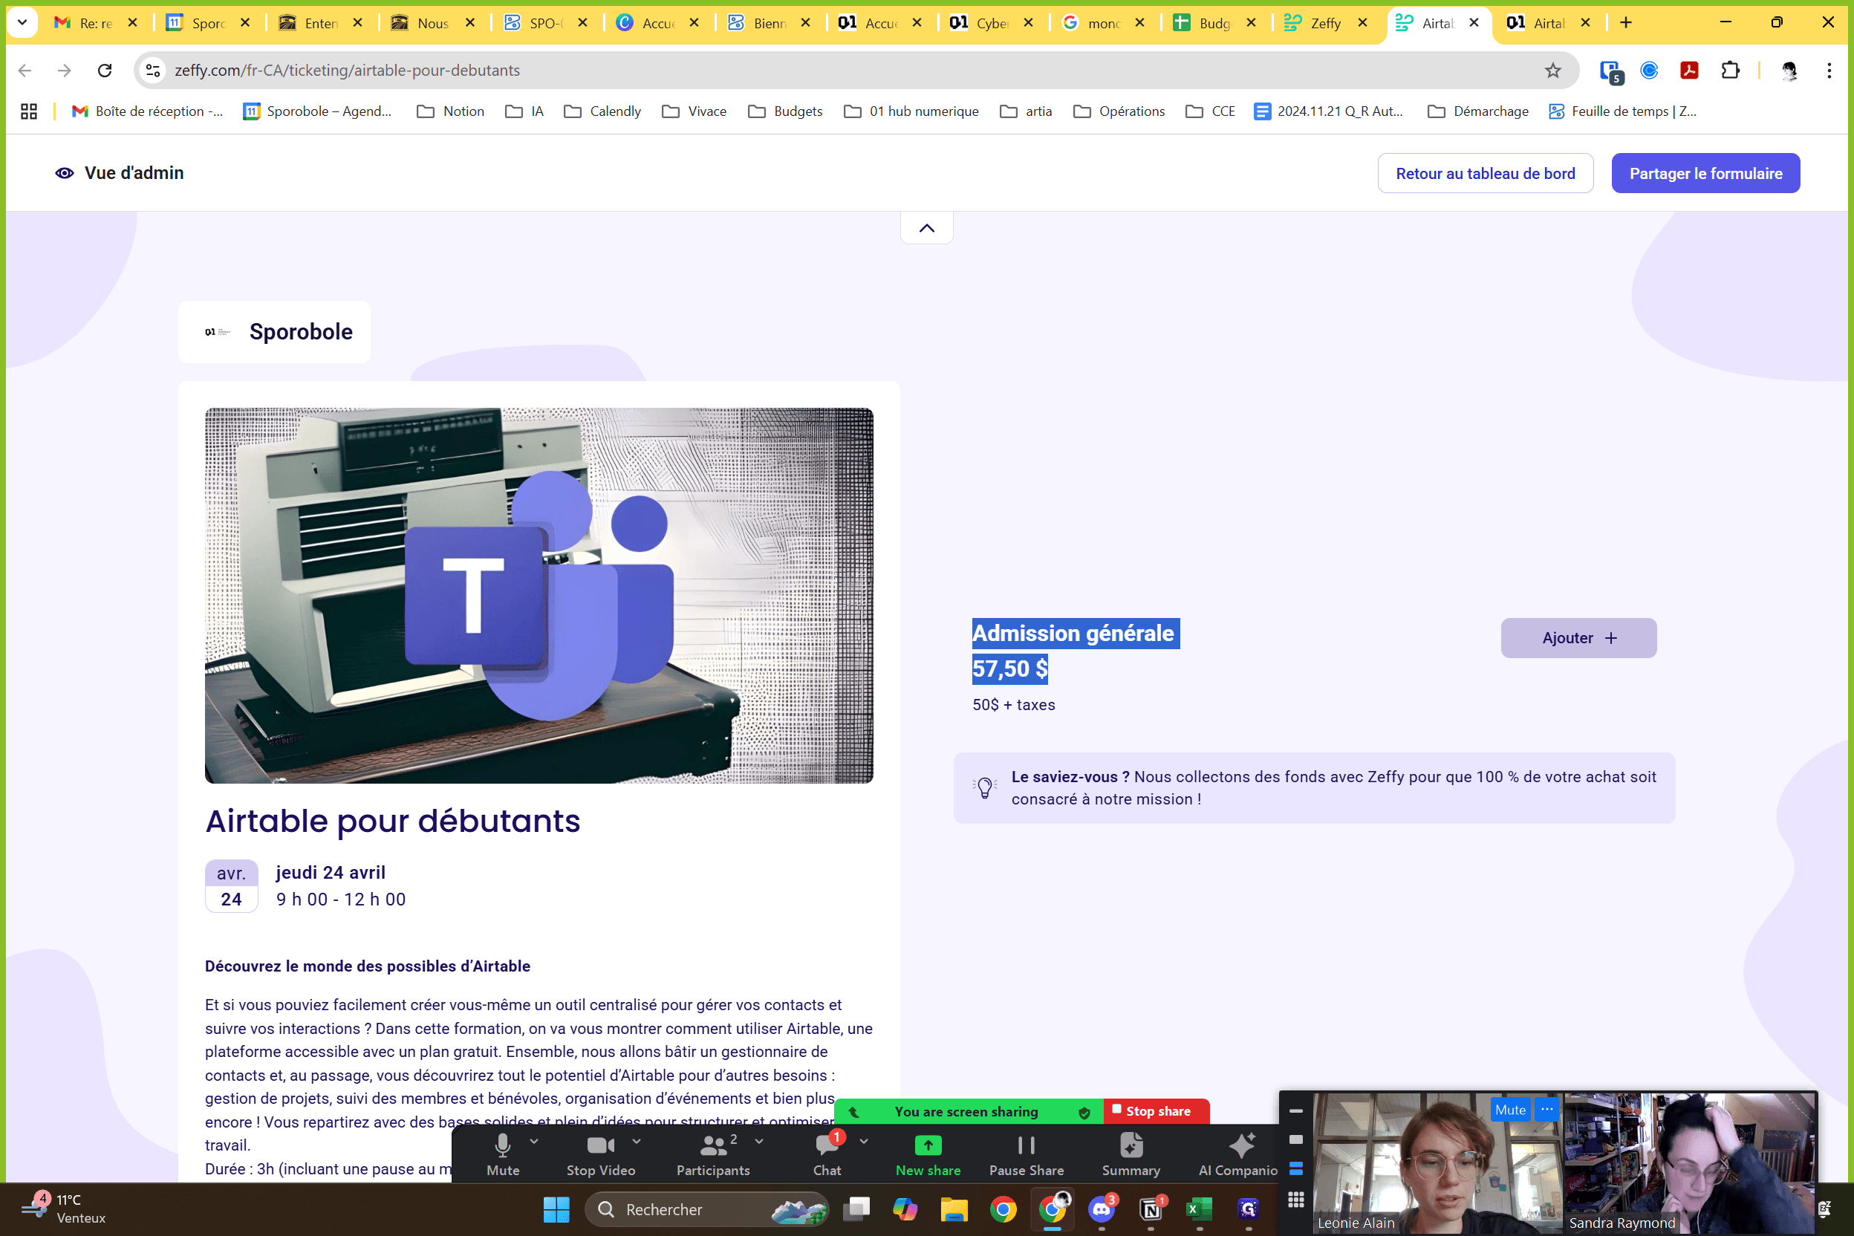
Task: Expand the Chat options arrow
Action: [863, 1141]
